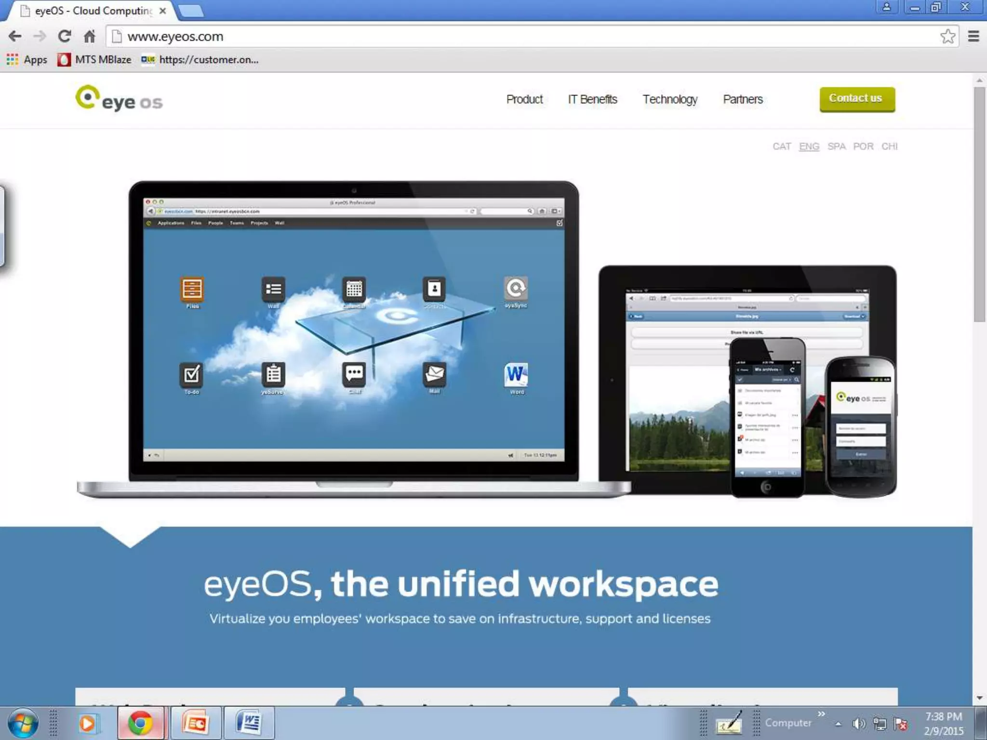Open the Word taskbar icon
The width and height of the screenshot is (987, 740).
click(249, 723)
